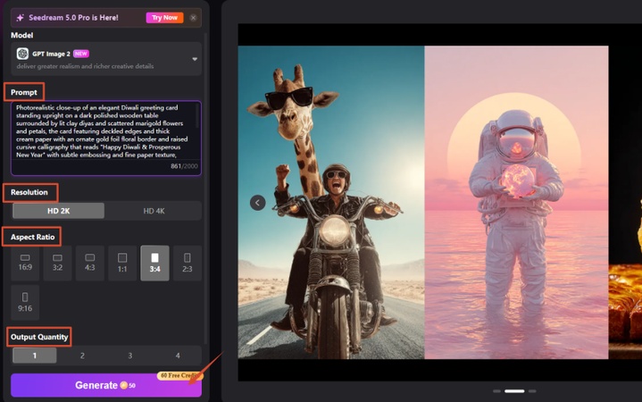Click the coin icon on Generate button
The image size is (642, 402).
[x=123, y=385]
